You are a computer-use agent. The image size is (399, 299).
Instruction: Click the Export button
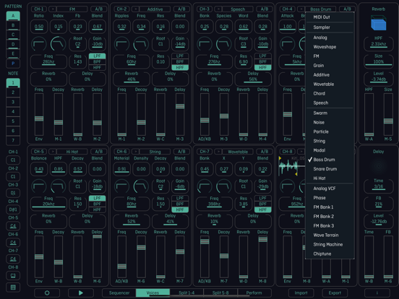point(335,292)
